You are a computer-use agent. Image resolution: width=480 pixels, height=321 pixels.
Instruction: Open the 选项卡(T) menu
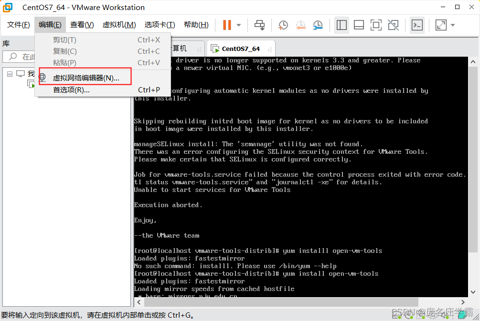[x=160, y=25]
